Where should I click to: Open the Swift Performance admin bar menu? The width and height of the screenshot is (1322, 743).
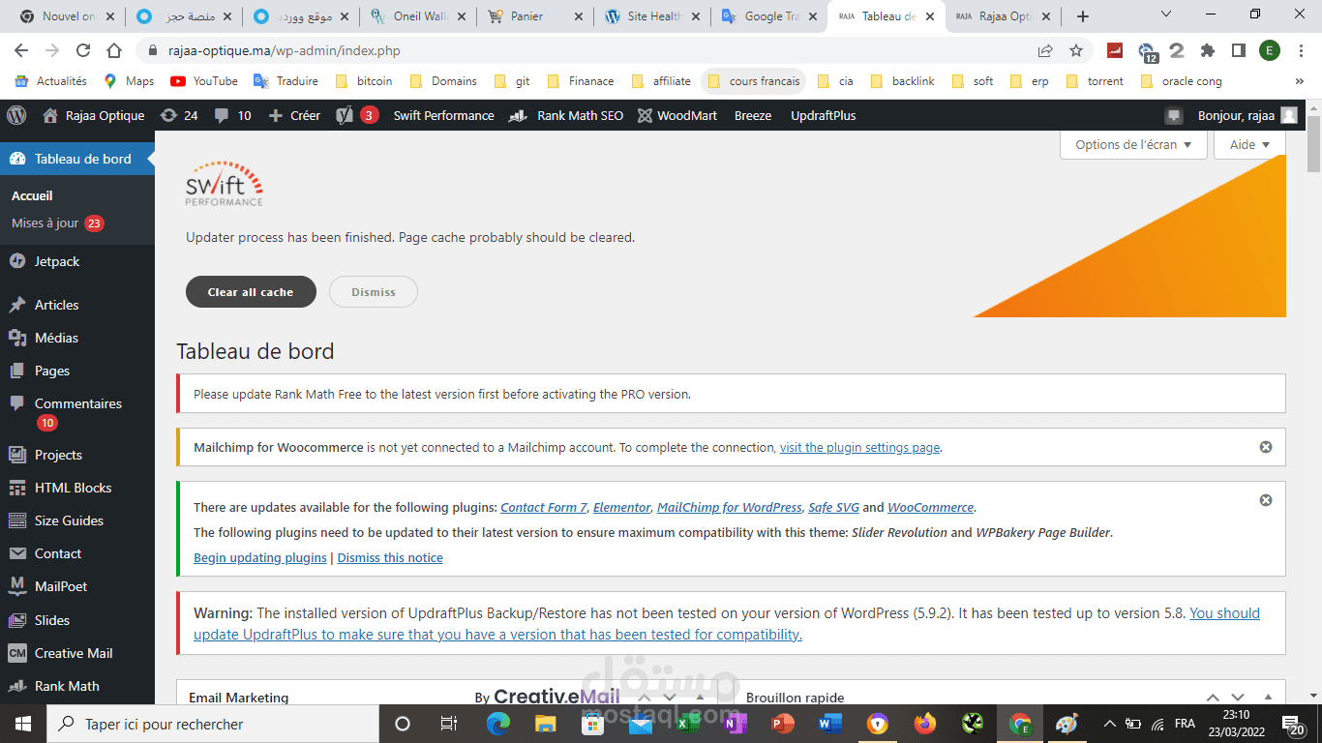[x=443, y=115]
